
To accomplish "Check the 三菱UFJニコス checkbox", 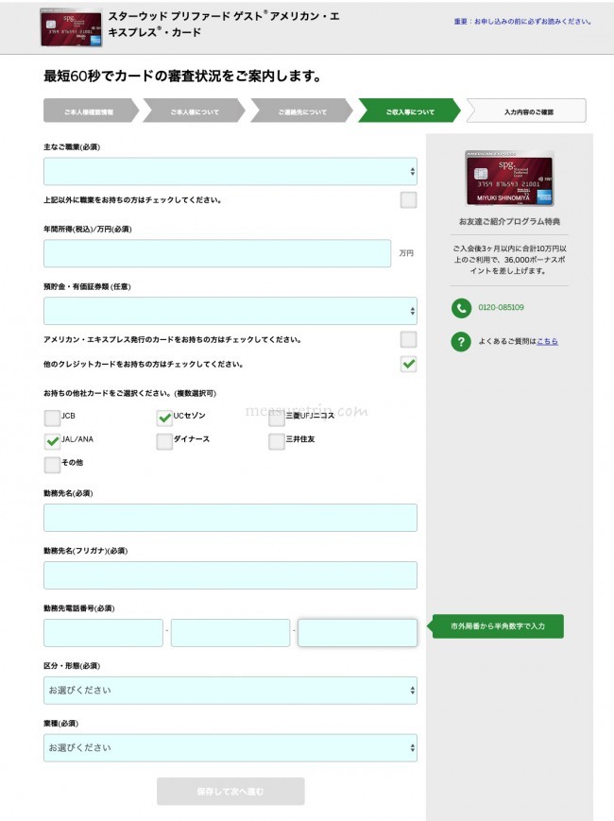I will (x=277, y=418).
